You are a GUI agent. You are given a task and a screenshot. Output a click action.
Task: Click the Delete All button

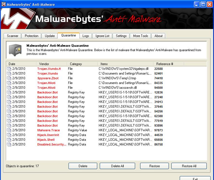[x=118, y=166]
